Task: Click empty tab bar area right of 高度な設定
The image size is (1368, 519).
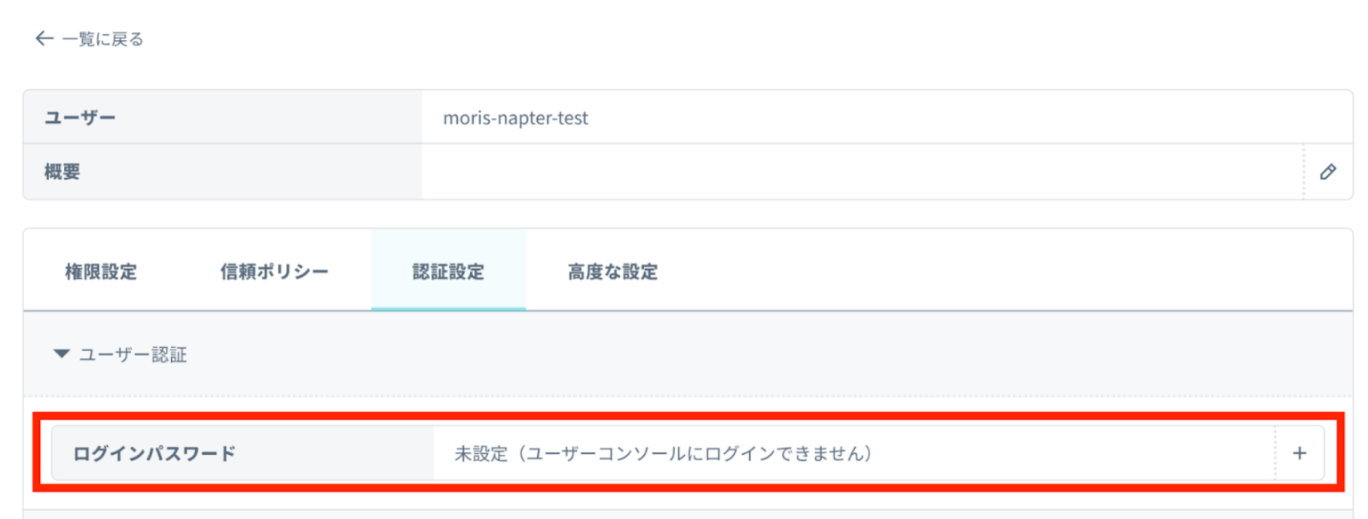Action: click(x=980, y=272)
